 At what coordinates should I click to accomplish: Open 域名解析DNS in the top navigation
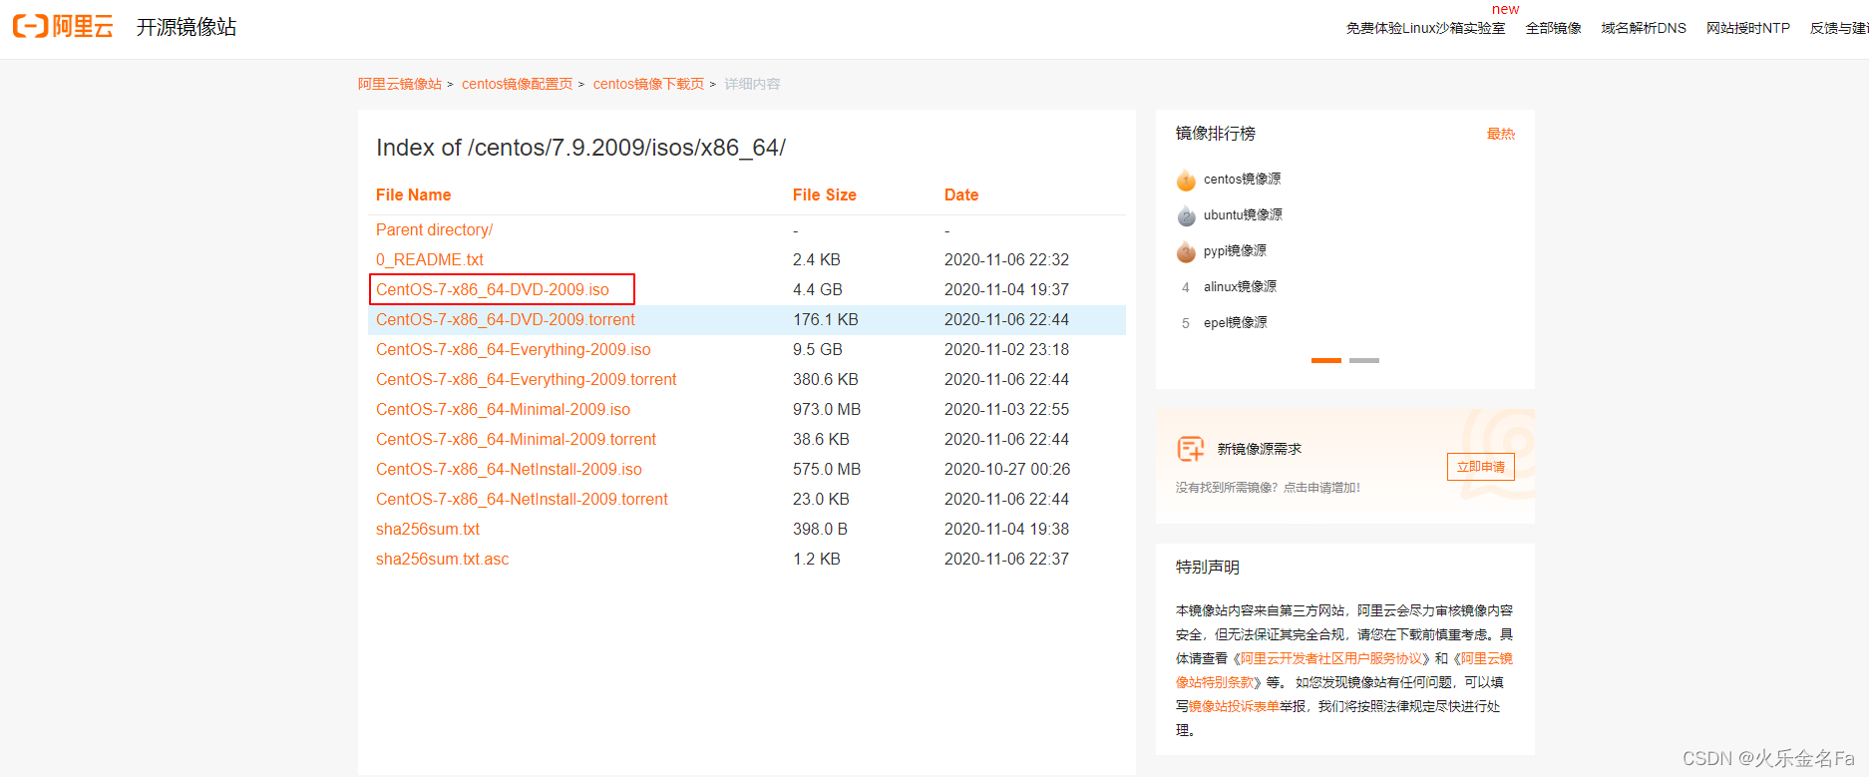(1644, 28)
